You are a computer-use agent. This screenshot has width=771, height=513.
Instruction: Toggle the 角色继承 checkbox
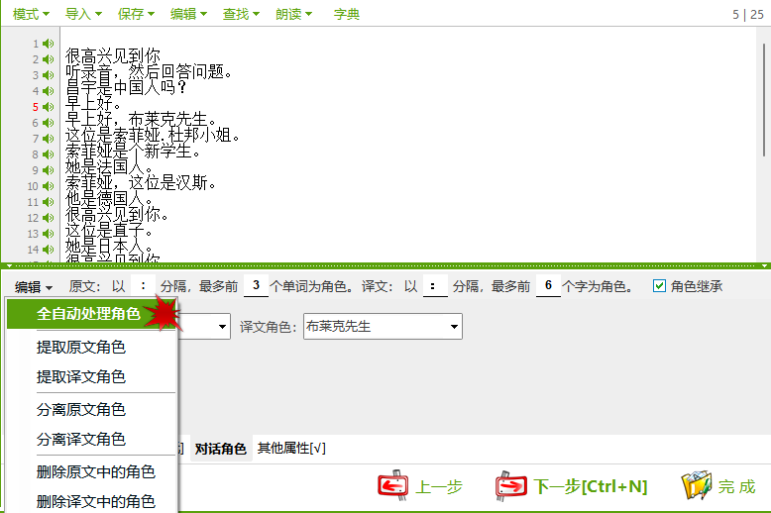pyautogui.click(x=659, y=286)
